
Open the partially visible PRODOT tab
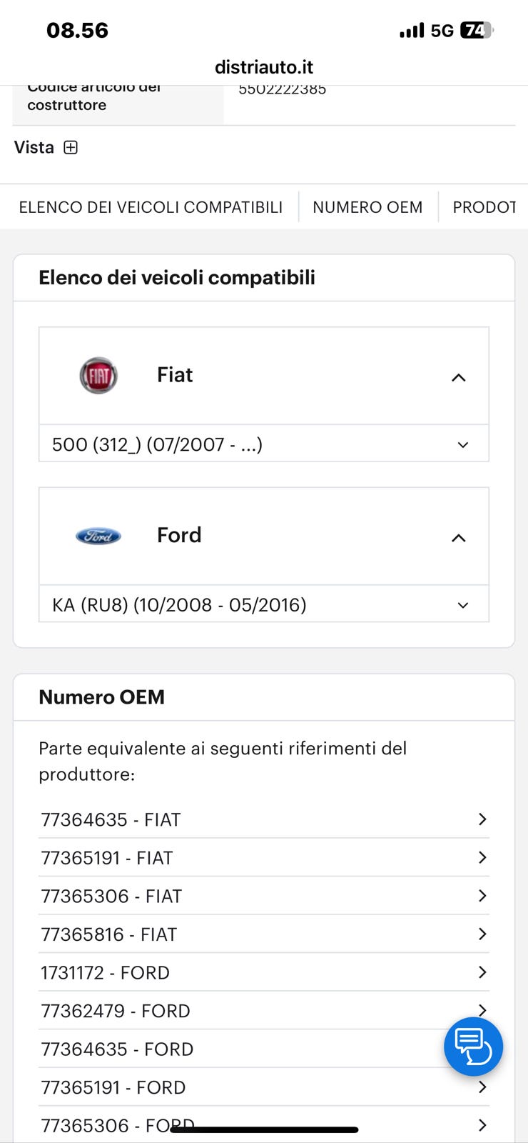484,207
